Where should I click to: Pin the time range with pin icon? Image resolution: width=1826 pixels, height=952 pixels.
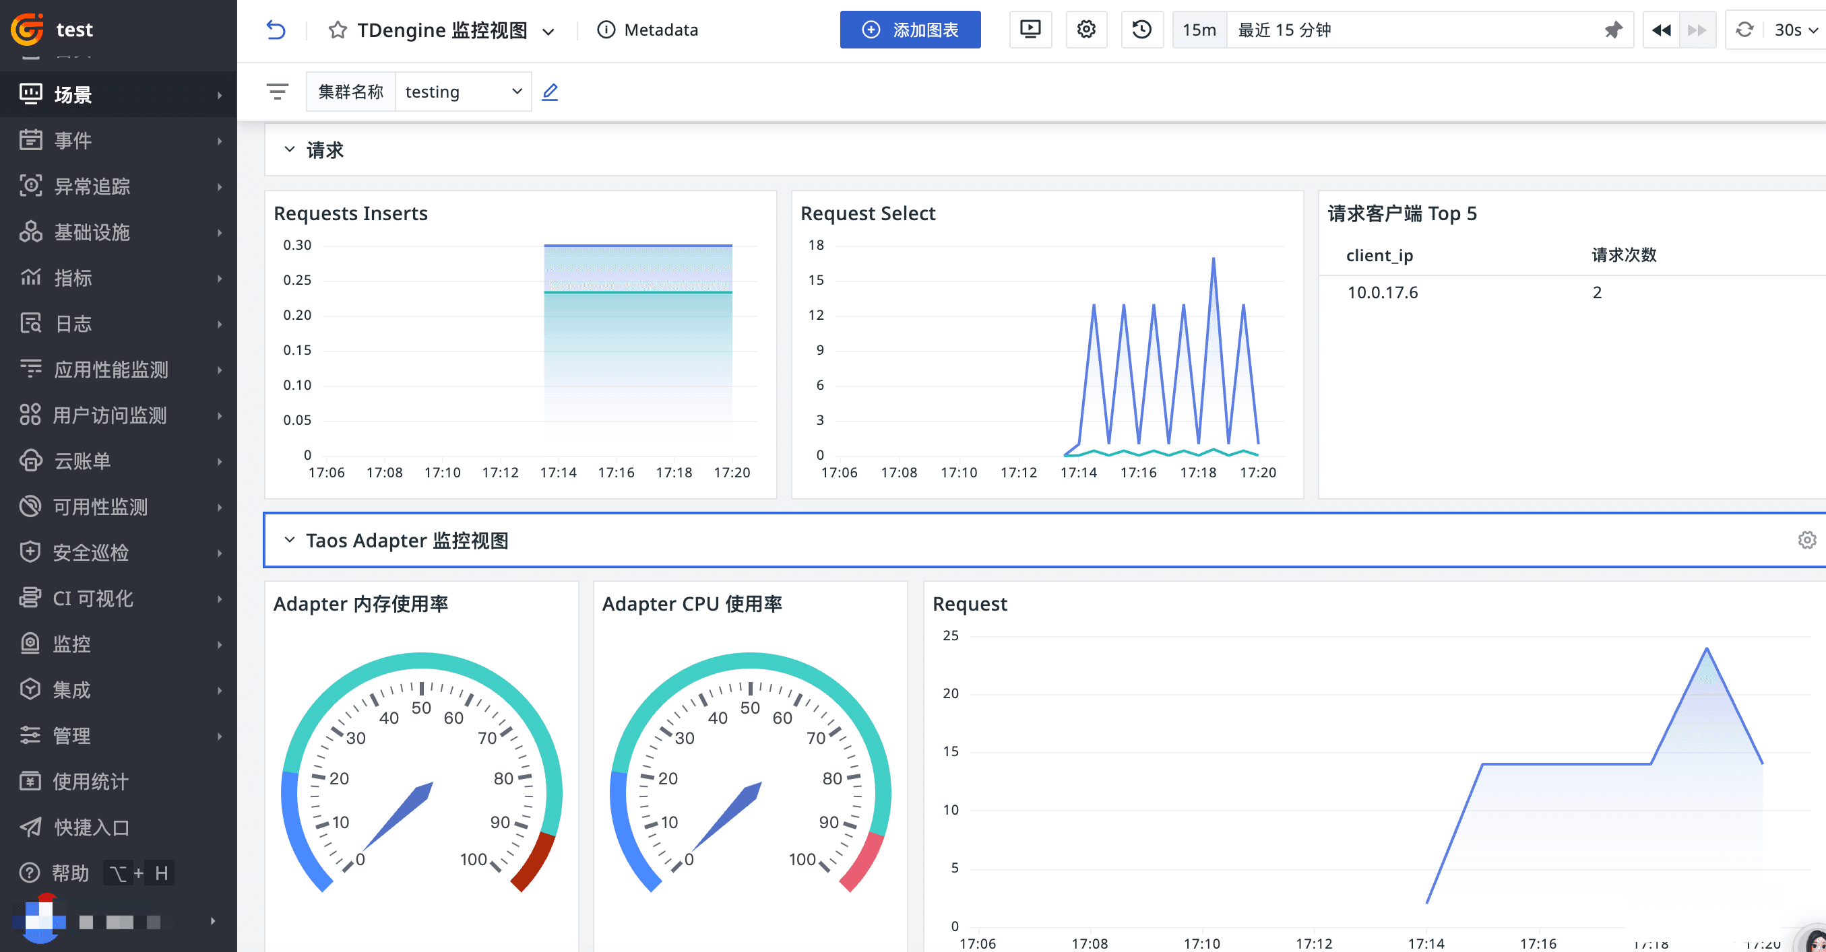[1613, 30]
